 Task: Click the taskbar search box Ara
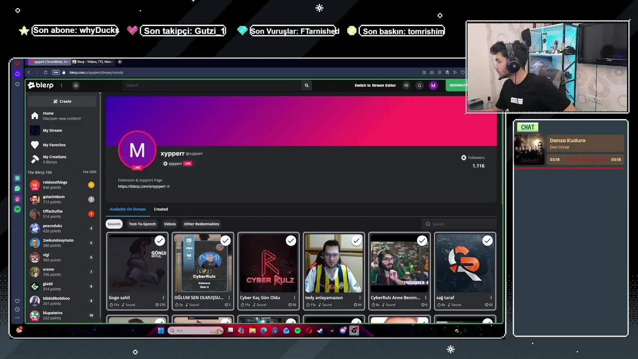click(195, 330)
